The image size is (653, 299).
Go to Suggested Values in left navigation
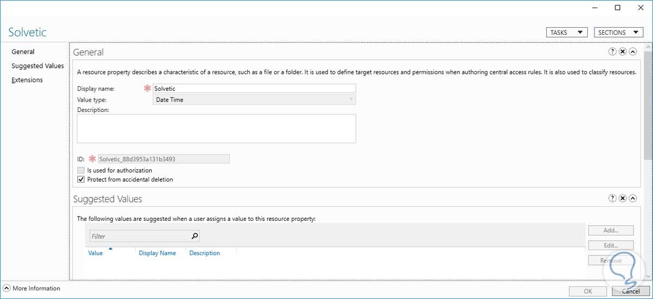point(38,66)
